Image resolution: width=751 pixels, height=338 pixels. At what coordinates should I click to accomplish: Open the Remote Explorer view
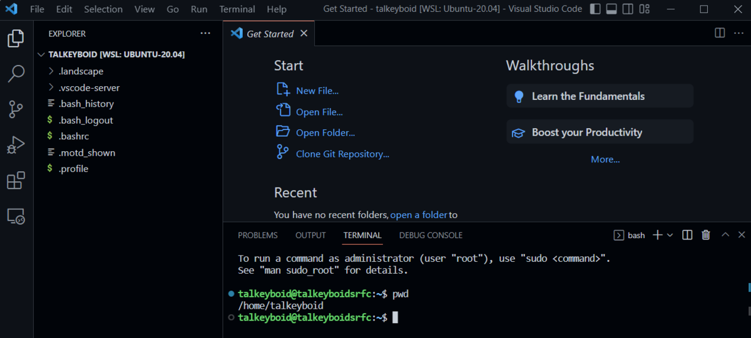tap(16, 217)
